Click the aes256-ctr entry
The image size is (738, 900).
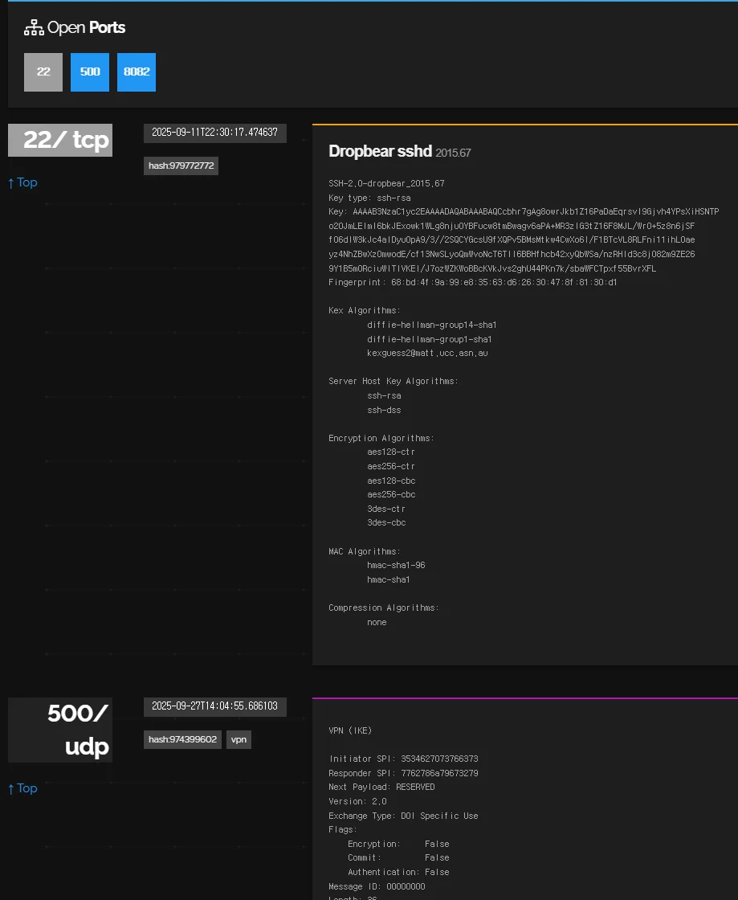click(x=391, y=466)
